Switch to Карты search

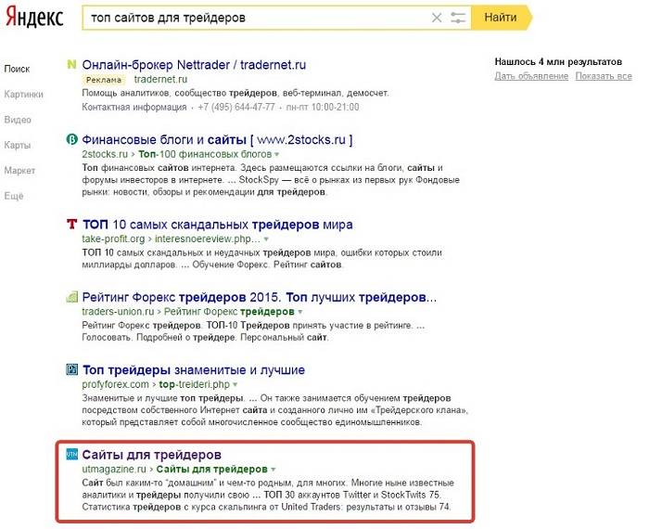point(18,146)
